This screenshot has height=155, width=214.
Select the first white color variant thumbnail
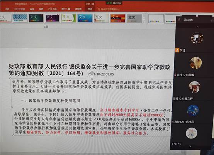point(156,19)
